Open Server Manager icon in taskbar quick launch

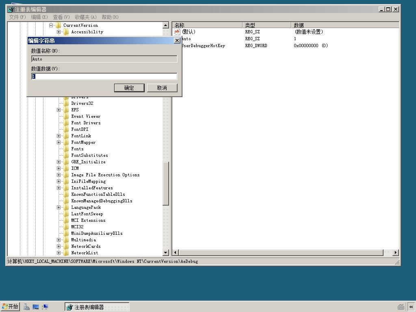[26, 307]
